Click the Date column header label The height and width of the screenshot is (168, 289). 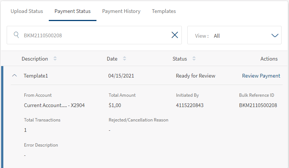[x=112, y=59]
